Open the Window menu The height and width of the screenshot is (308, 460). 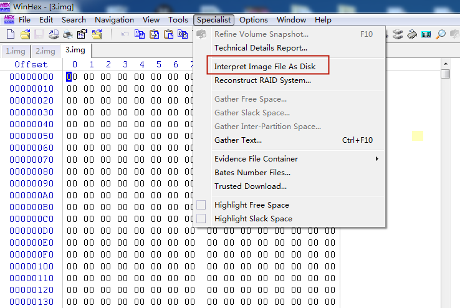click(291, 20)
